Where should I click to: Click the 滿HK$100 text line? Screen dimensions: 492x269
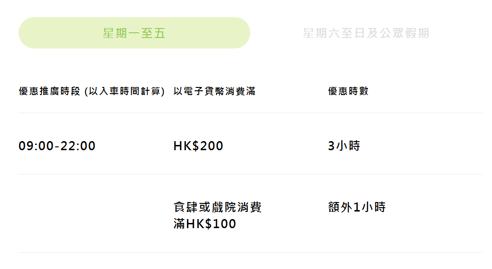(x=205, y=224)
